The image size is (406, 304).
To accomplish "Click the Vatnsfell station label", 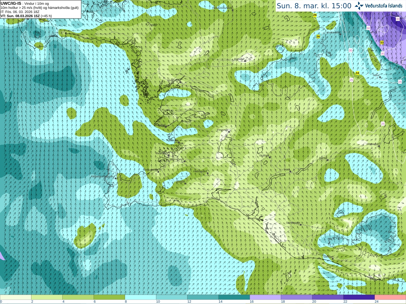I will pos(373,144).
